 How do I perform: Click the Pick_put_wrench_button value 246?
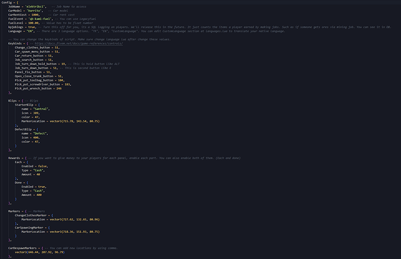[59, 88]
